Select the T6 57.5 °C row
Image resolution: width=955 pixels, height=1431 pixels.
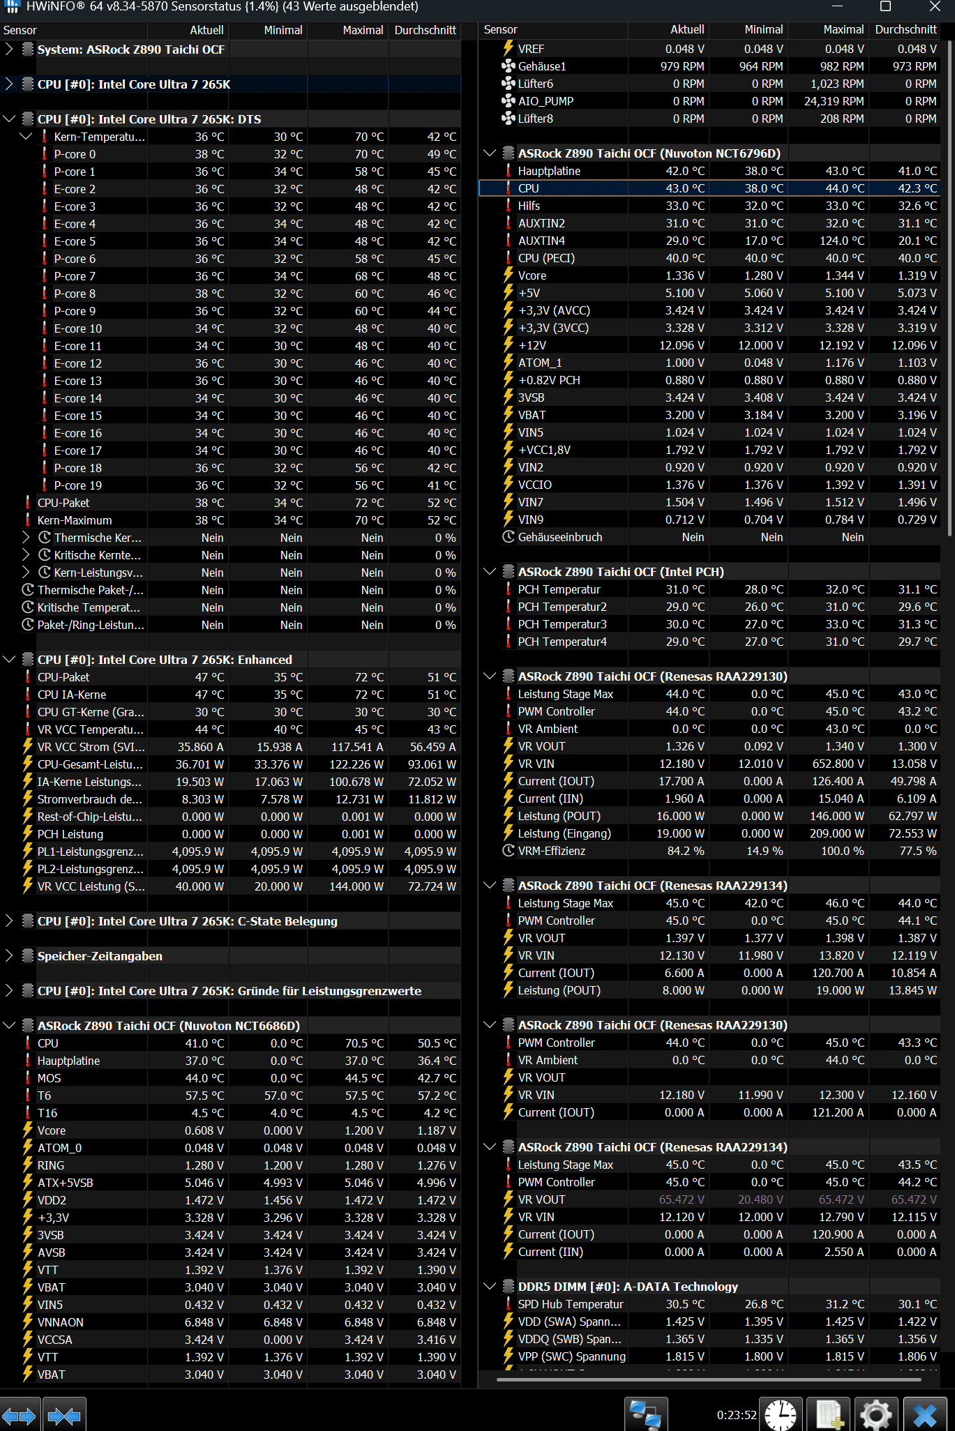230,1096
